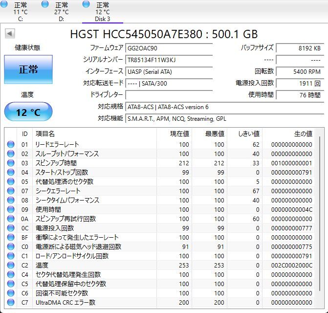Image resolution: width=328 pixels, height=313 pixels.
Task: Click raw value 000000000775
Action: [x=292, y=246]
